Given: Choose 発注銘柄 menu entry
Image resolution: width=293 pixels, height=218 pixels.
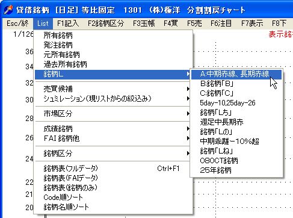Looking at the screenshot, I should [x=113, y=45].
